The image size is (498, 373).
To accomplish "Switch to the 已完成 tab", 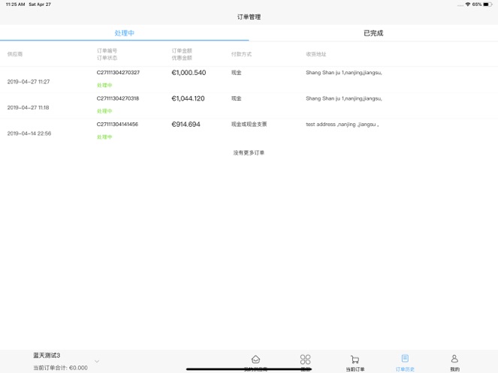I will point(373,33).
